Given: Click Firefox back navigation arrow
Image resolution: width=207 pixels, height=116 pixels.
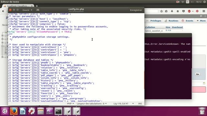Looking at the screenshot, I should 3,11.
